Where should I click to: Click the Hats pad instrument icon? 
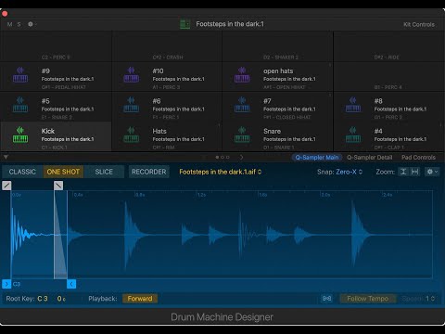point(131,135)
